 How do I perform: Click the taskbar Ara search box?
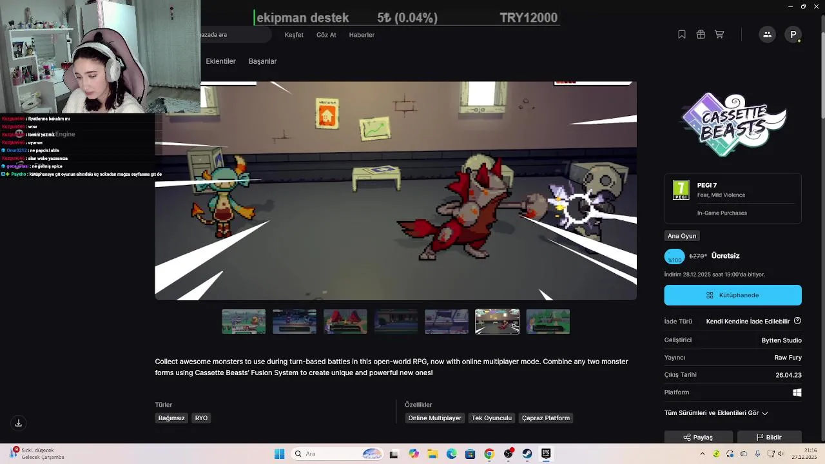pyautogui.click(x=337, y=454)
